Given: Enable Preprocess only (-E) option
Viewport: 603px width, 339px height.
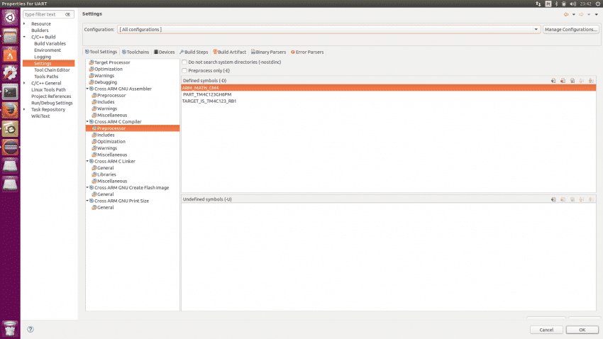Looking at the screenshot, I should tap(184, 71).
